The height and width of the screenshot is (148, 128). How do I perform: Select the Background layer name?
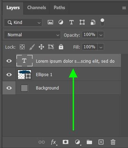coord(47,88)
